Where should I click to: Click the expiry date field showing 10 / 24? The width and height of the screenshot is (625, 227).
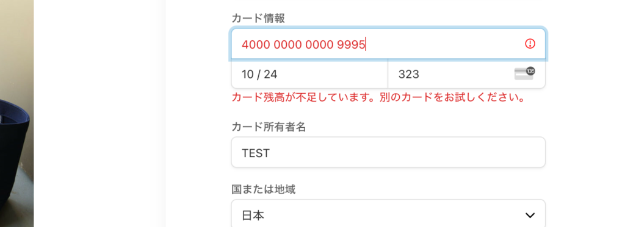(x=309, y=74)
